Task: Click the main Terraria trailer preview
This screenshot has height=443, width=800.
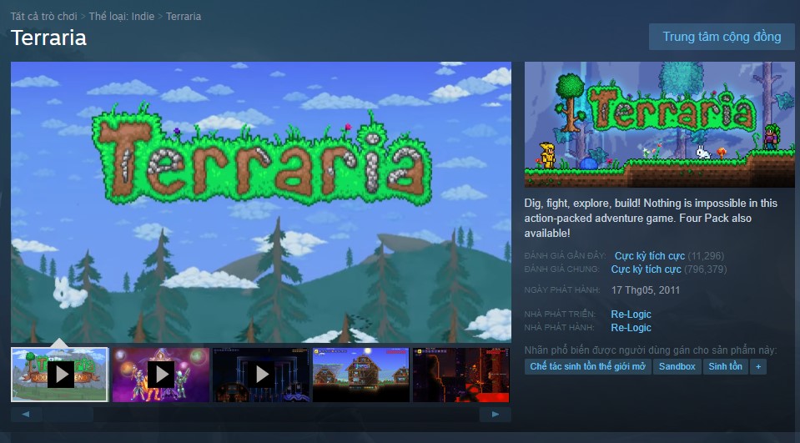Action: click(x=261, y=202)
